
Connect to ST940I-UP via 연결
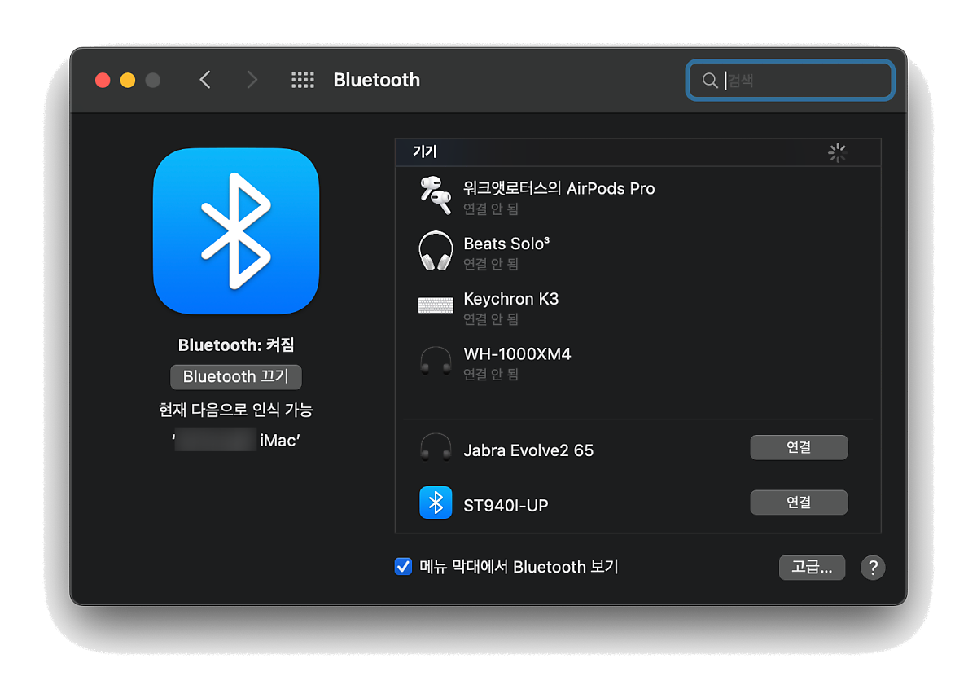coord(799,503)
